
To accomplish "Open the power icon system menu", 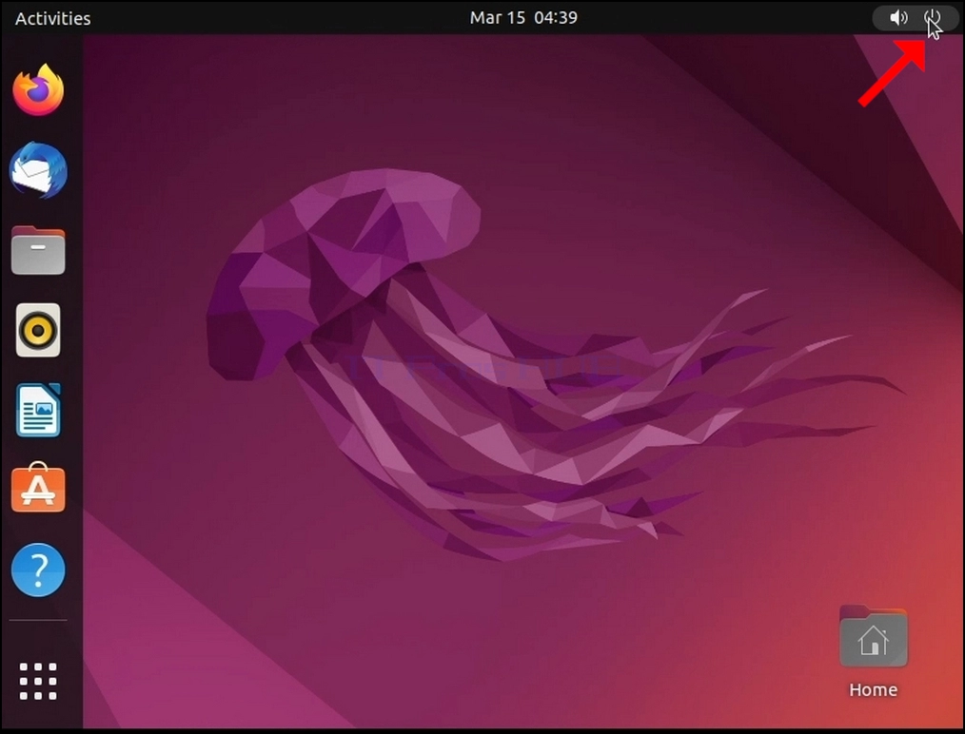I will (x=933, y=18).
